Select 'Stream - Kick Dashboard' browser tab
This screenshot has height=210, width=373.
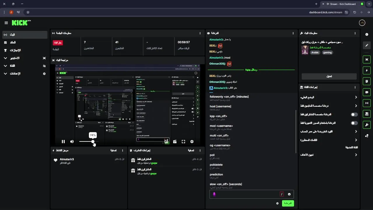(343, 4)
